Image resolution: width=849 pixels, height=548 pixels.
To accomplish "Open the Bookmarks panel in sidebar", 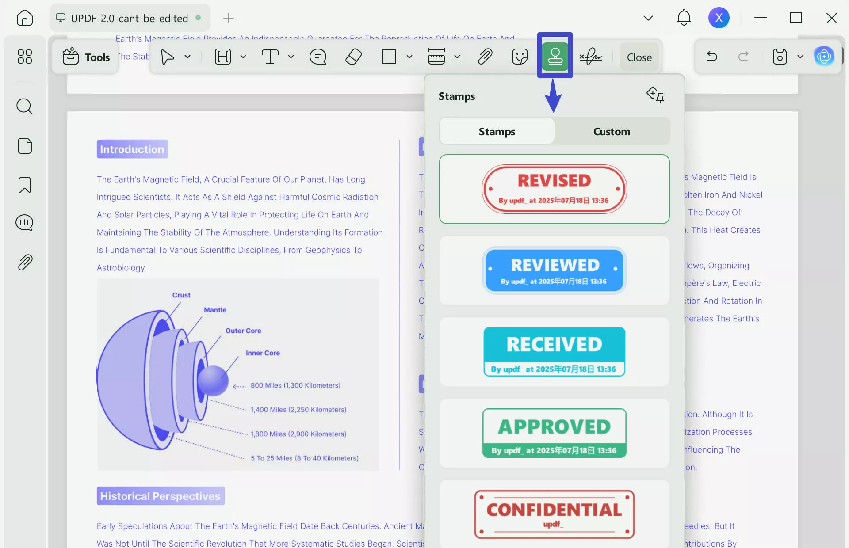I will (24, 185).
